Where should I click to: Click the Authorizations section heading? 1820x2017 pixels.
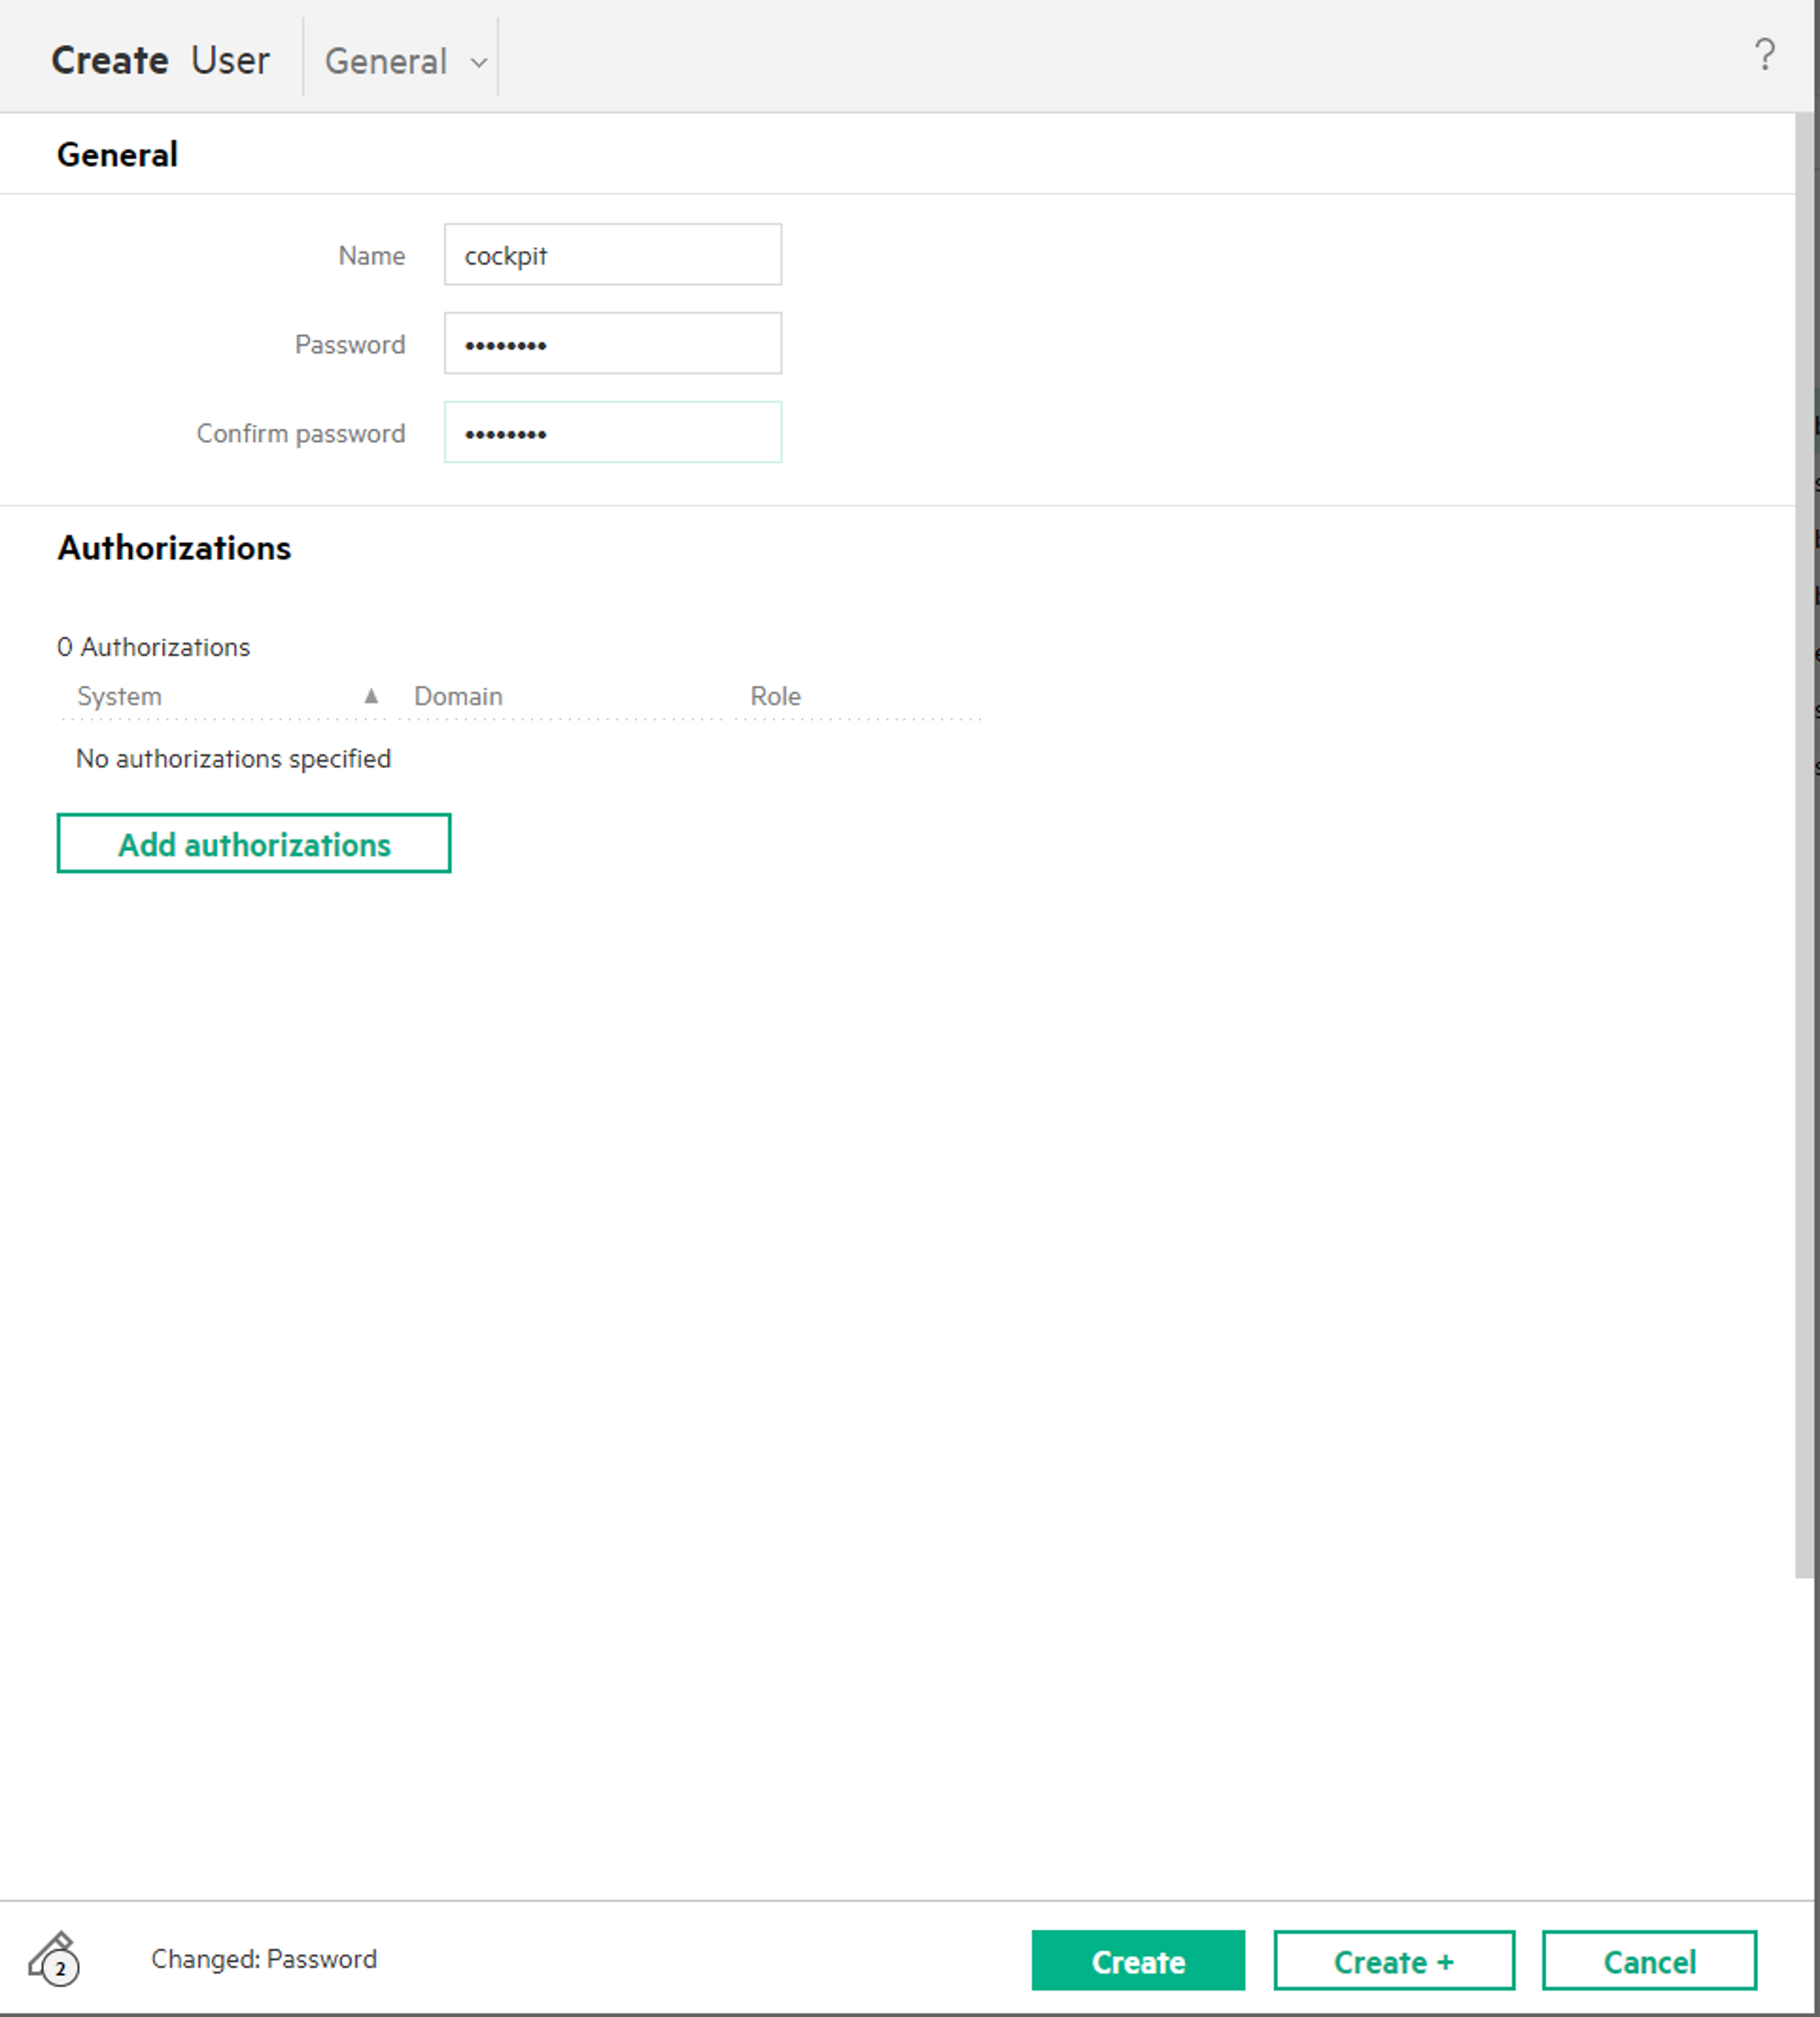(174, 548)
